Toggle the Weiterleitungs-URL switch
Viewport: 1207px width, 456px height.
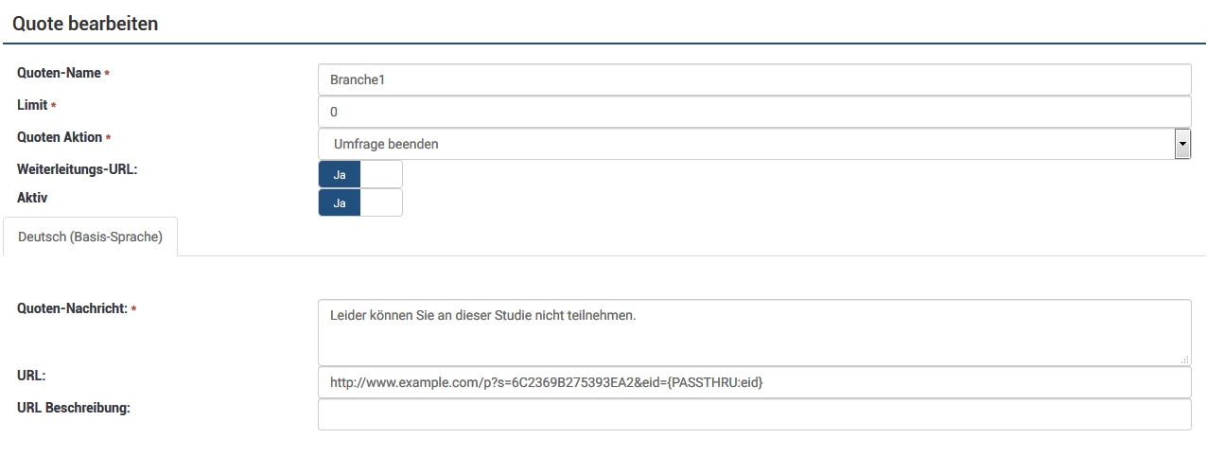[x=360, y=175]
